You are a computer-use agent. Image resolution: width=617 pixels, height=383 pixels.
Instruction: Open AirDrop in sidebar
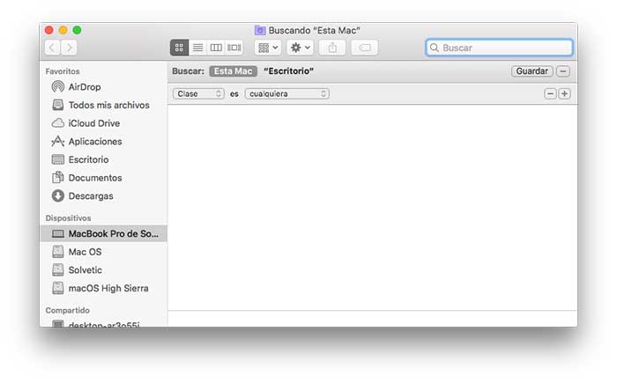click(x=104, y=87)
